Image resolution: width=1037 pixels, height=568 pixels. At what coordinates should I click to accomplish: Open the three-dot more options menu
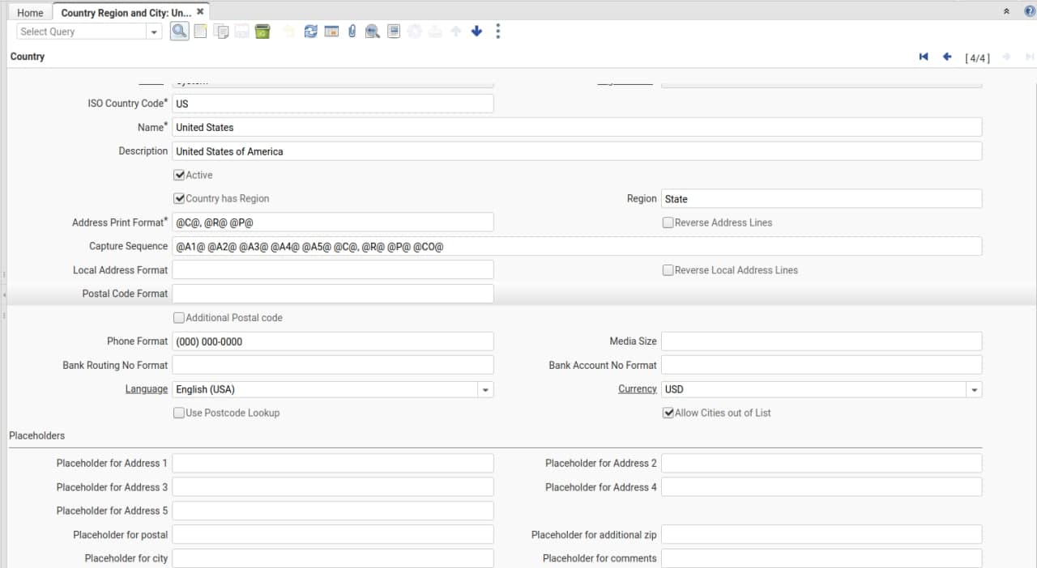point(497,32)
